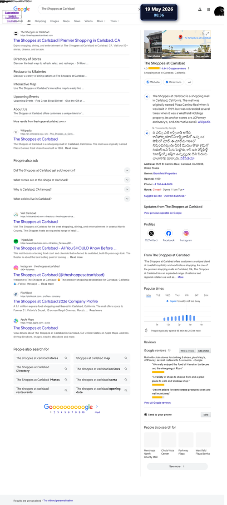Open the Tools dropdown
227x505 pixels.
tap(114, 21)
